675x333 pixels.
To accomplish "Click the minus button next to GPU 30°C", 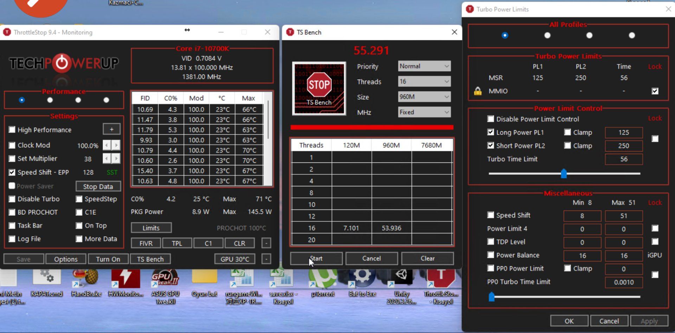I will (266, 259).
